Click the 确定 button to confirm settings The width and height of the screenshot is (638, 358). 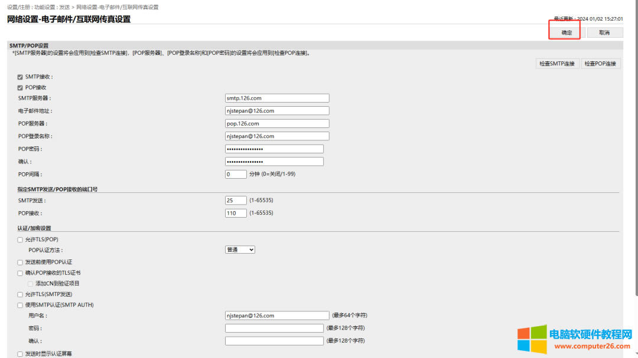pyautogui.click(x=566, y=32)
